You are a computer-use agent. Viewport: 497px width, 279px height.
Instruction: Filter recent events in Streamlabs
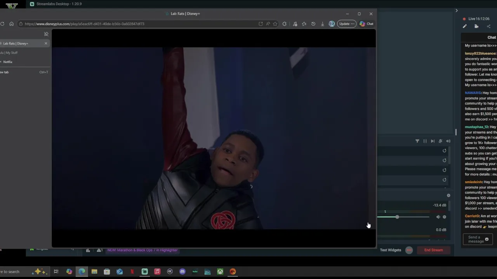[x=417, y=141]
